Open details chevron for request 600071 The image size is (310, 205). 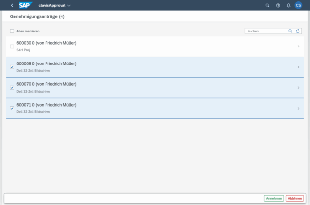coord(298,108)
